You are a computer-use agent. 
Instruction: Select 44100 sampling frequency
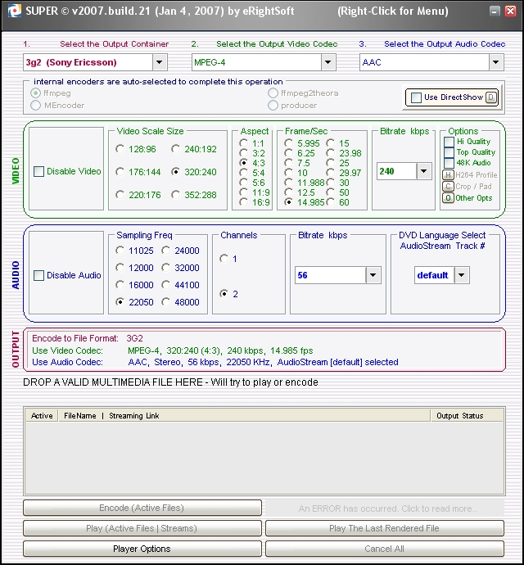165,285
